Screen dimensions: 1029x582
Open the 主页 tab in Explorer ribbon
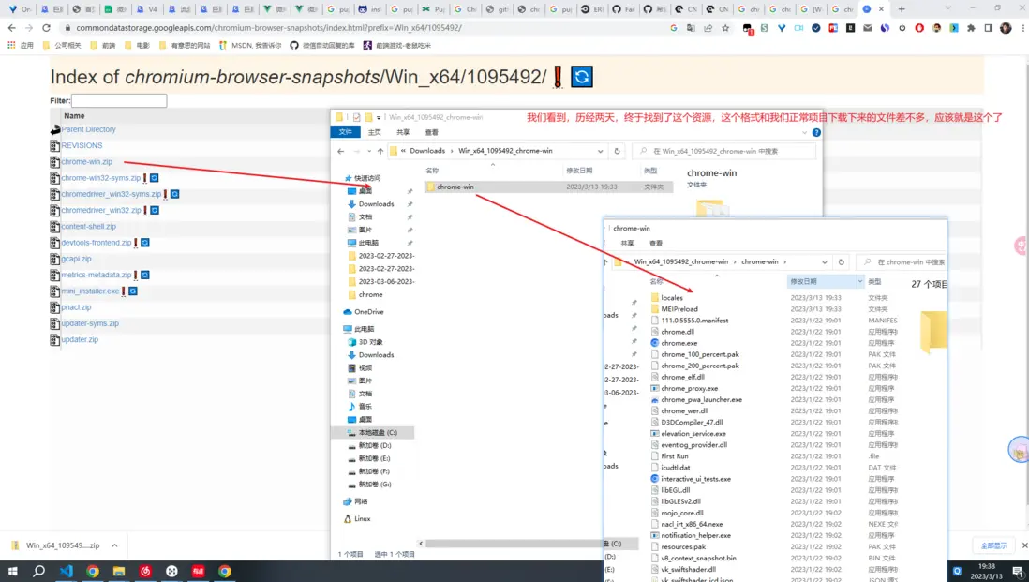[374, 132]
